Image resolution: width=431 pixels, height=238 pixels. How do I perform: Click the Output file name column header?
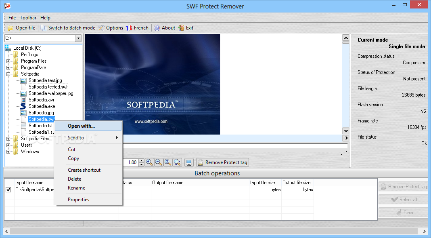168,183
